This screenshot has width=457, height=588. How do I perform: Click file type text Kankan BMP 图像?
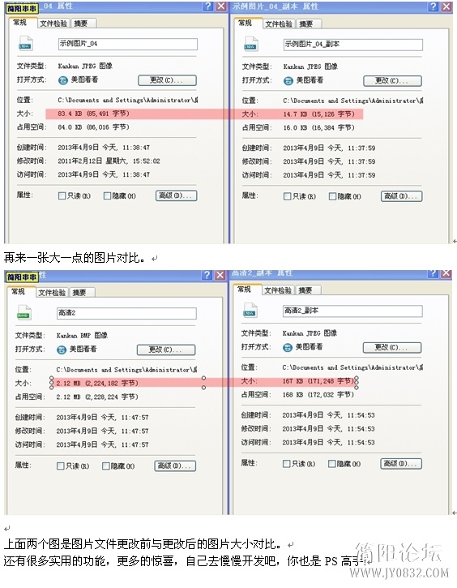(82, 335)
